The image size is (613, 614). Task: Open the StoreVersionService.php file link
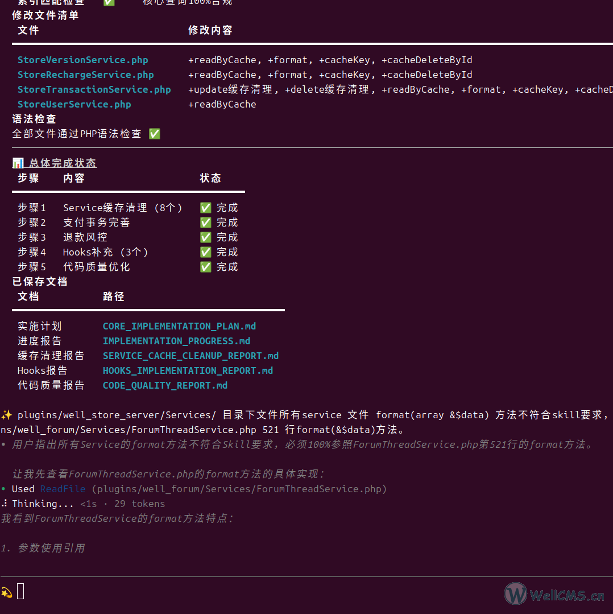coord(82,60)
